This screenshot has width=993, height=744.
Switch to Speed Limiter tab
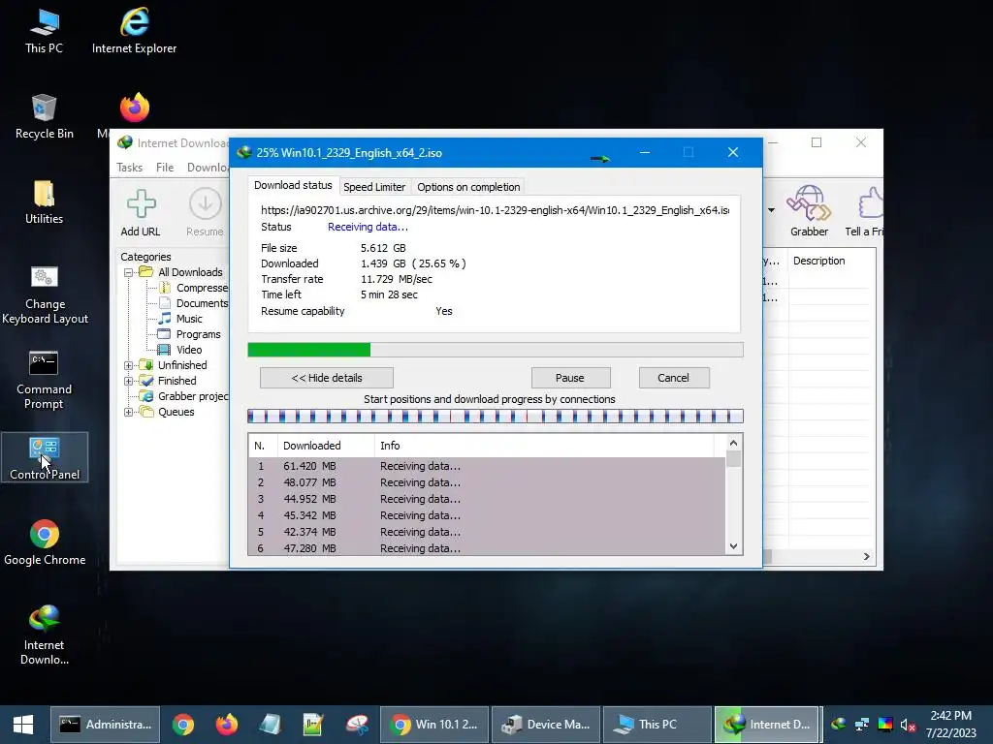click(374, 187)
